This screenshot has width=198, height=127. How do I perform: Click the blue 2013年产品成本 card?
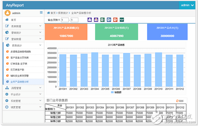[x=167, y=32]
